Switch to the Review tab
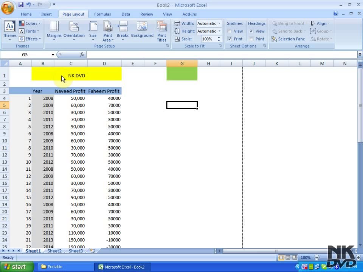 point(147,14)
